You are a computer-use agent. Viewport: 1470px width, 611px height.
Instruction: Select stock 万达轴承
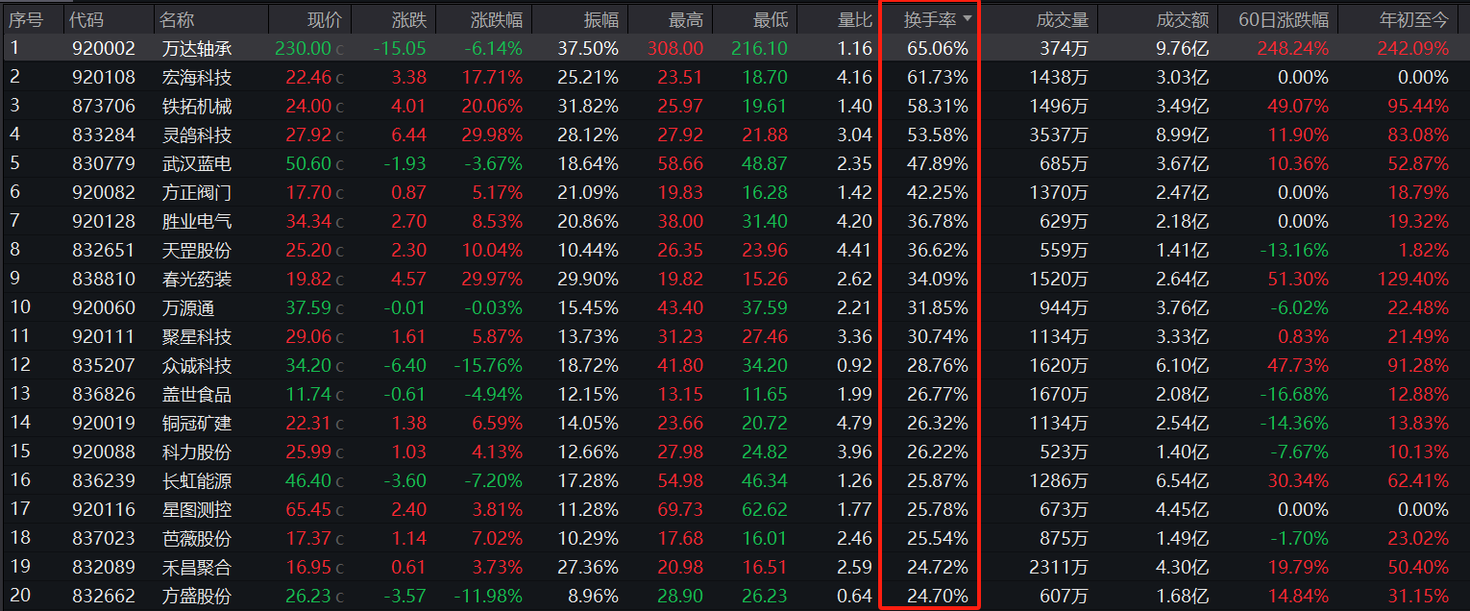pyautogui.click(x=197, y=48)
